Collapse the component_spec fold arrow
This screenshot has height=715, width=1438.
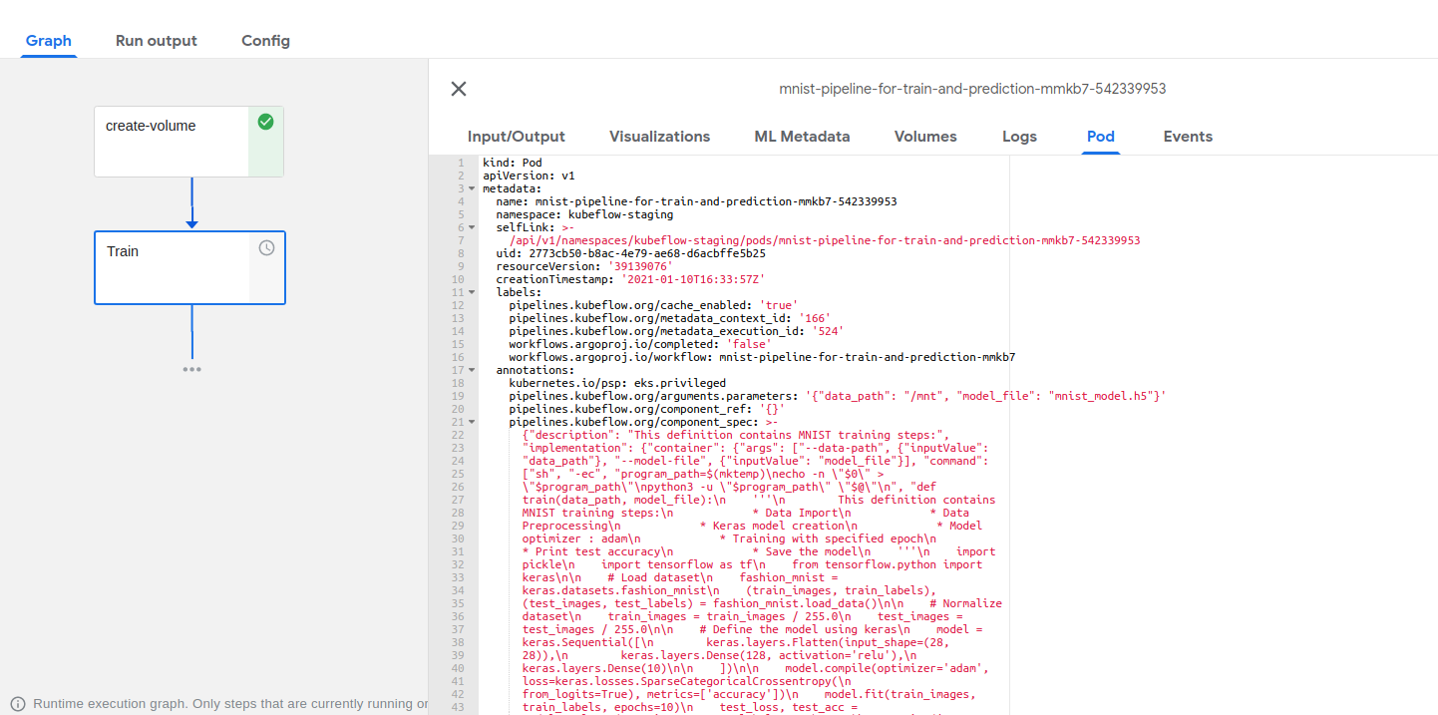(472, 422)
